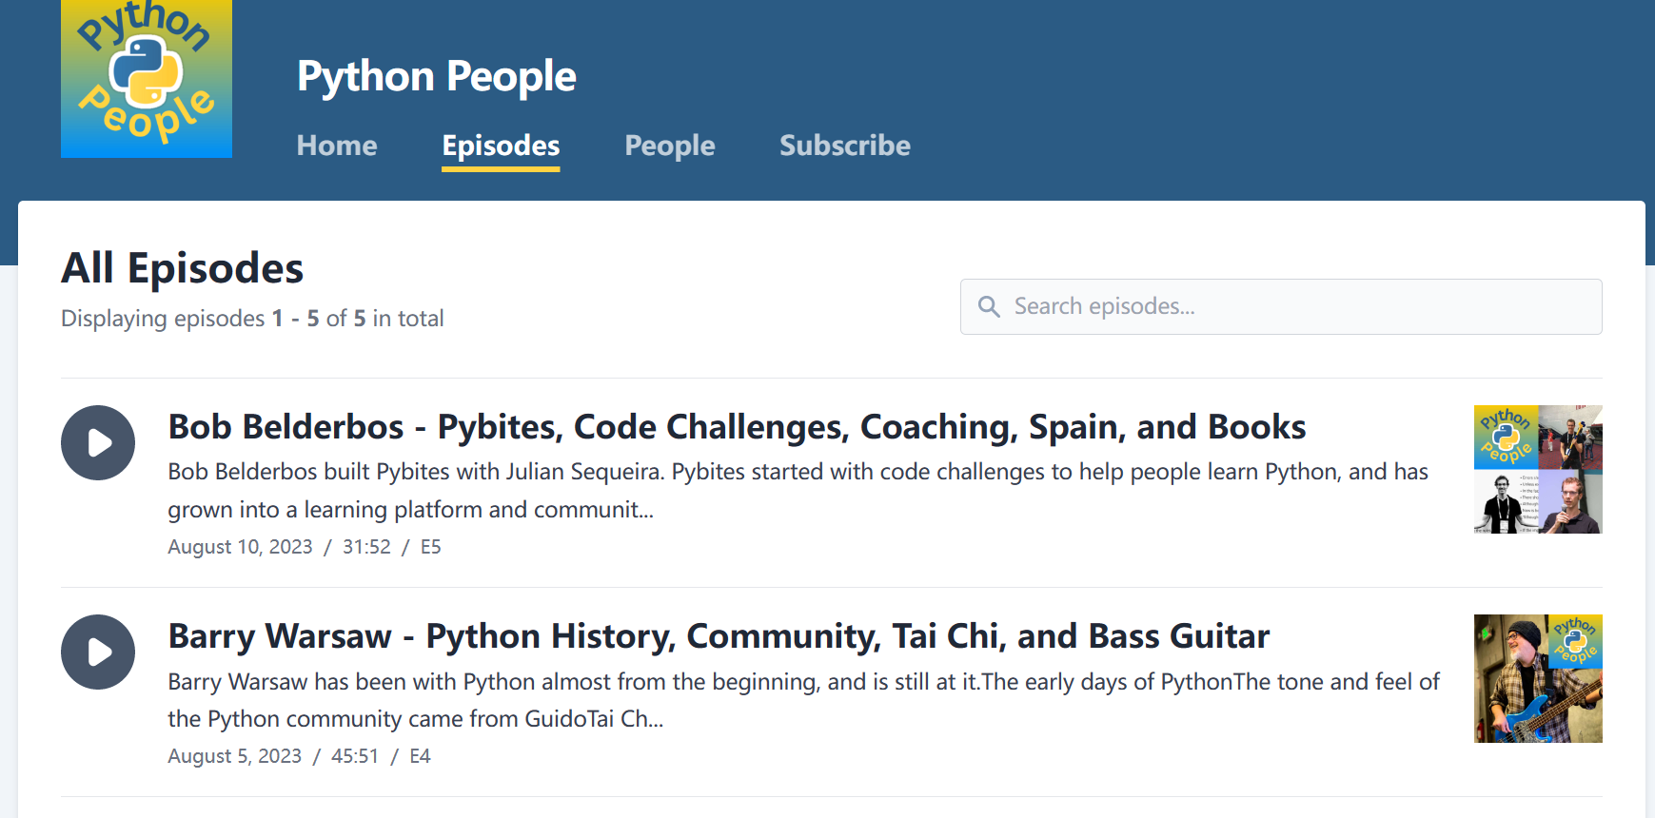Click the Python People site title
The image size is (1655, 818).
(x=436, y=76)
